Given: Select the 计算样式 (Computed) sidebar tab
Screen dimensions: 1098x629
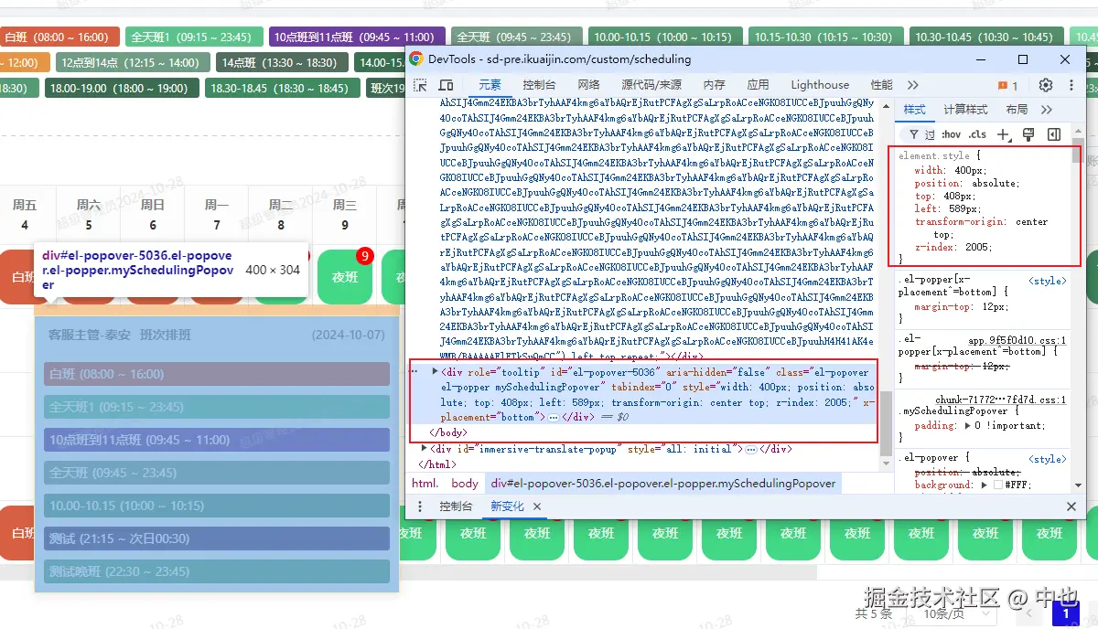Looking at the screenshot, I should (965, 110).
